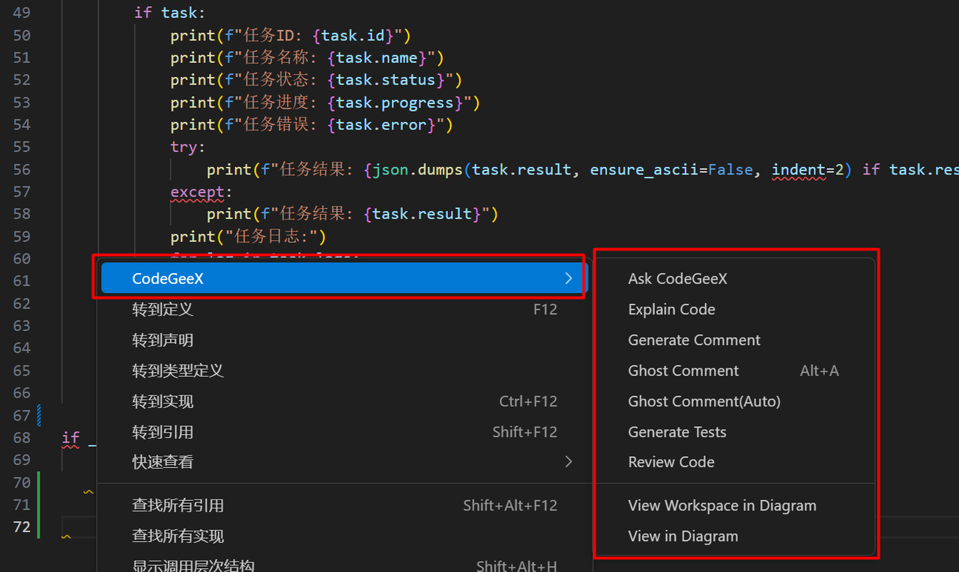This screenshot has width=959, height=572.
Task: Select Review Code from CodeGeeX menu
Action: pos(671,462)
